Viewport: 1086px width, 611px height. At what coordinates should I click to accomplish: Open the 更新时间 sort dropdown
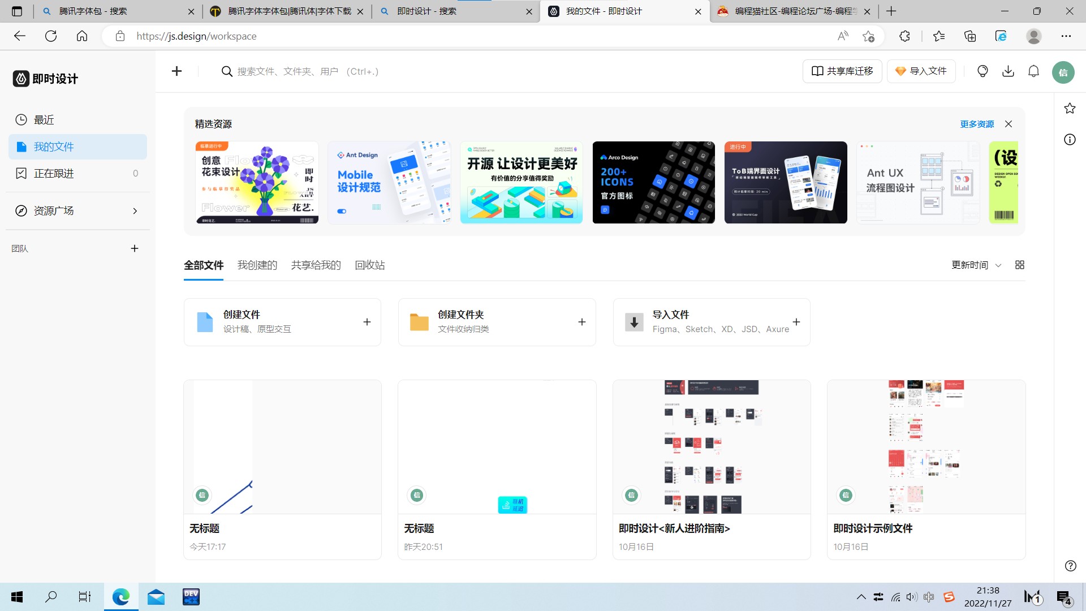pyautogui.click(x=976, y=265)
